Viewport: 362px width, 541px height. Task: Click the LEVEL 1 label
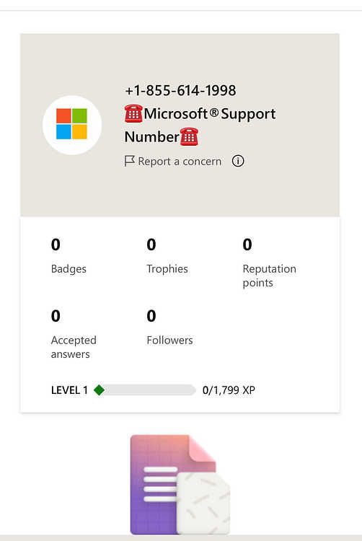pyautogui.click(x=69, y=390)
